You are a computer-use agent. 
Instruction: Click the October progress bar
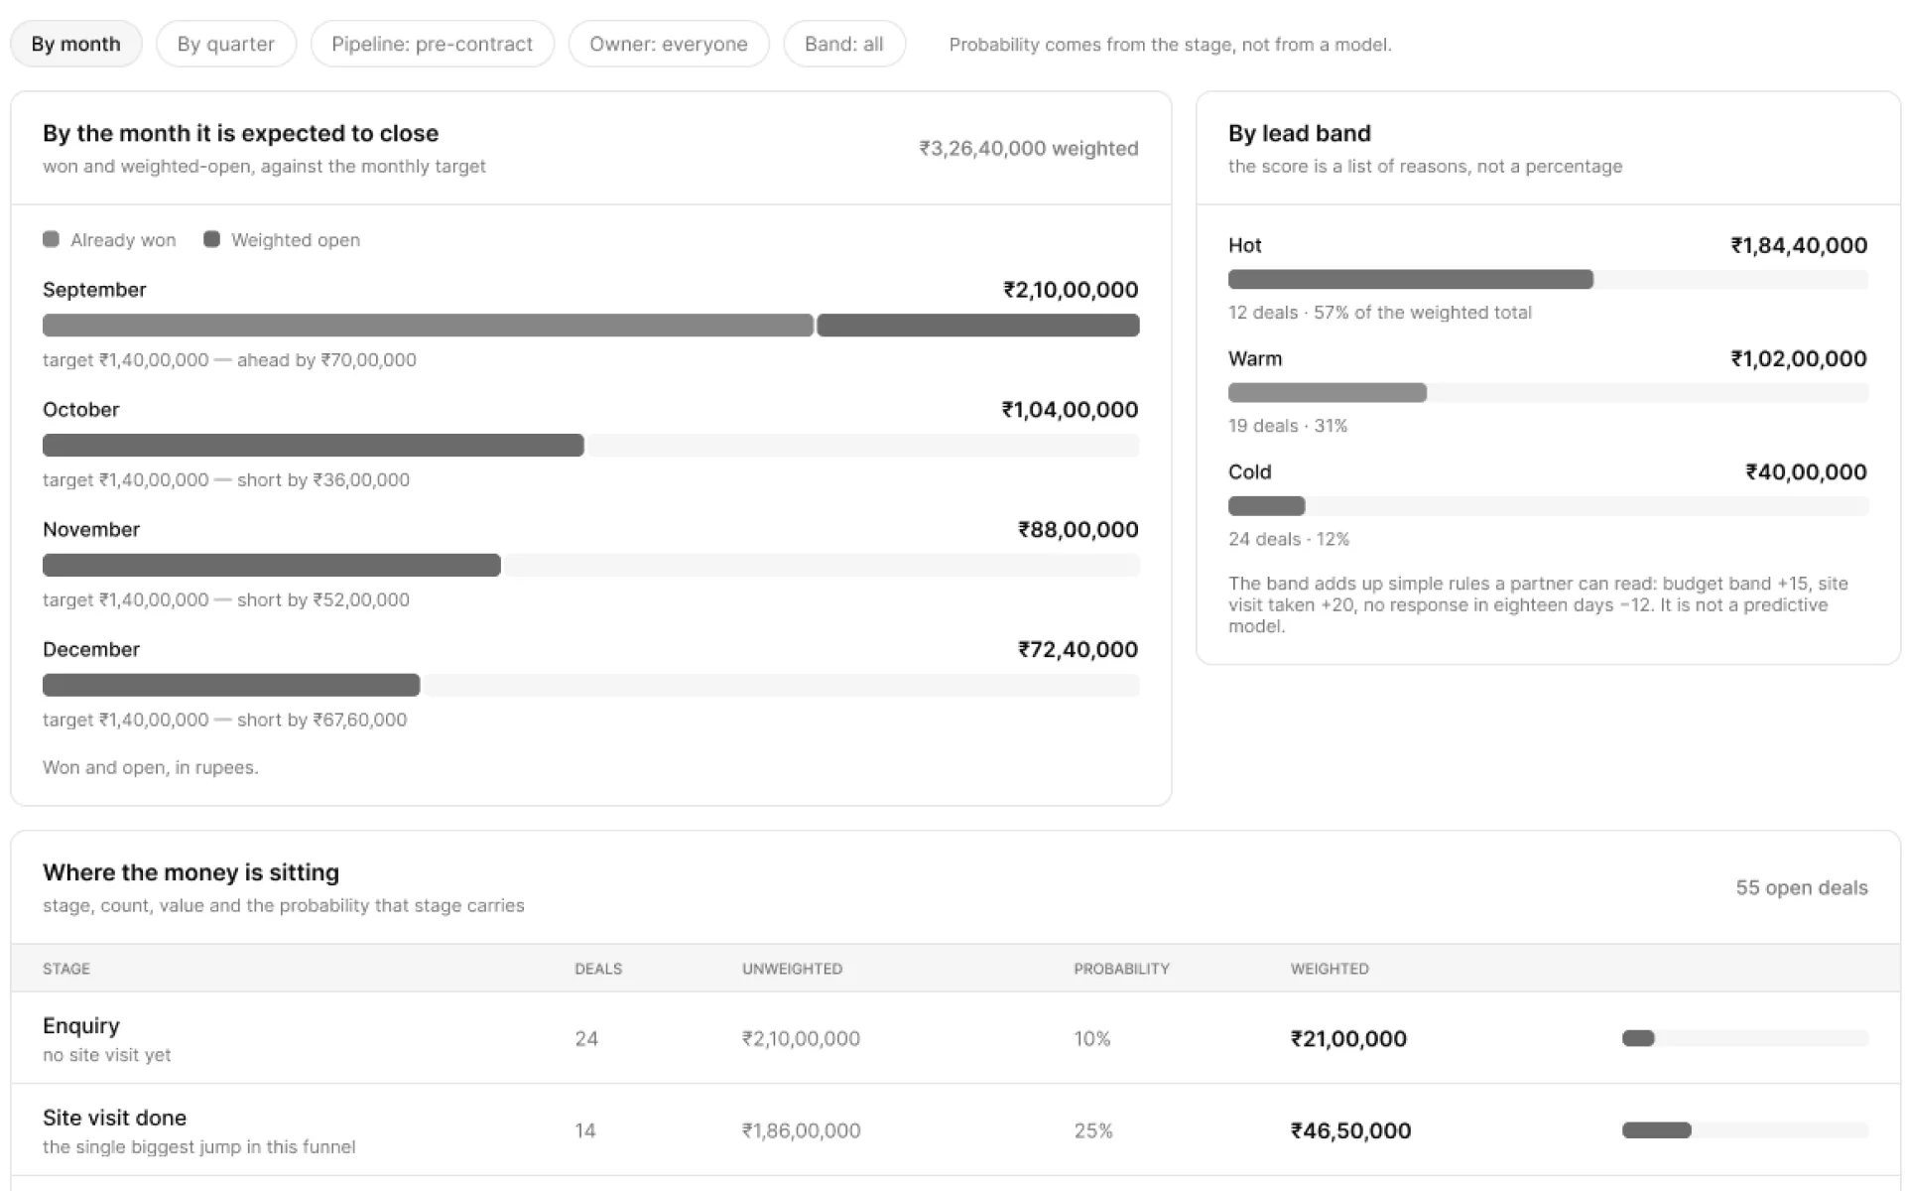click(590, 446)
